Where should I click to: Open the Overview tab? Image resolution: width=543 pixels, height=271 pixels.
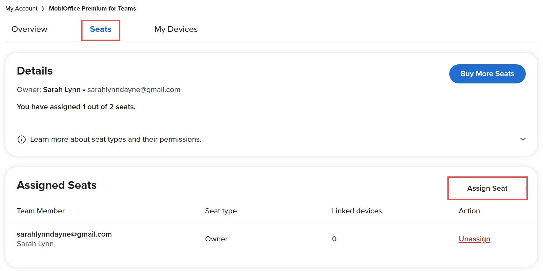[x=29, y=29]
